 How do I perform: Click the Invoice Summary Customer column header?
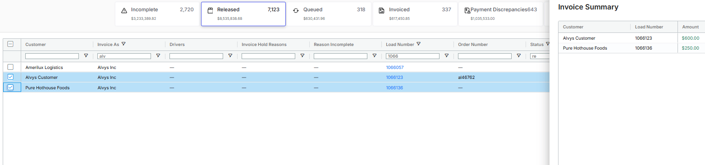[573, 27]
